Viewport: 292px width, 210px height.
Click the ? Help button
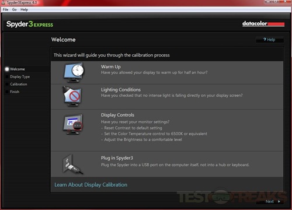pyautogui.click(x=270, y=40)
